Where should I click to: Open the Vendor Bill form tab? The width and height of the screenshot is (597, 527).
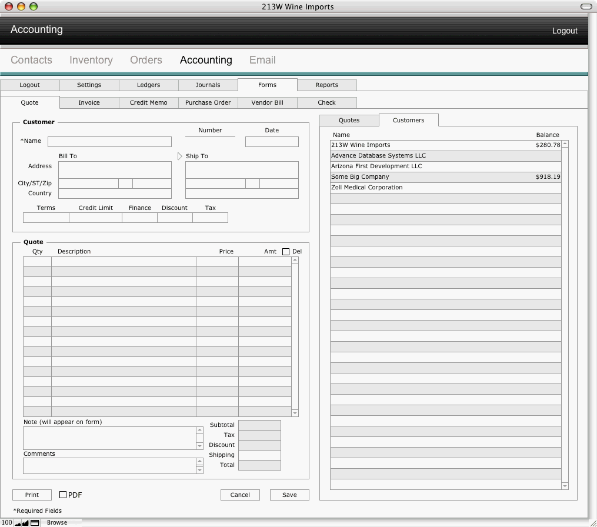(267, 102)
